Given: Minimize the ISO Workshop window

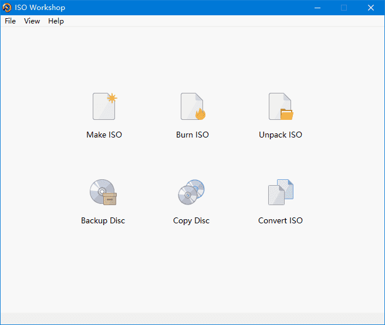Looking at the screenshot, I should [317, 8].
